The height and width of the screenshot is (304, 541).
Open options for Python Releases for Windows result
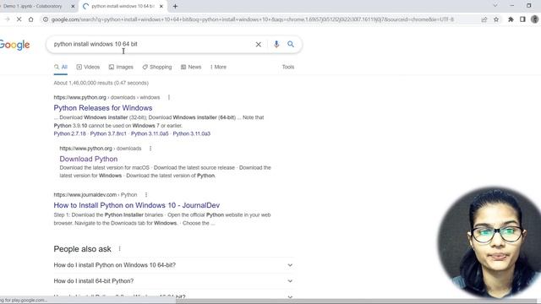[x=169, y=98]
